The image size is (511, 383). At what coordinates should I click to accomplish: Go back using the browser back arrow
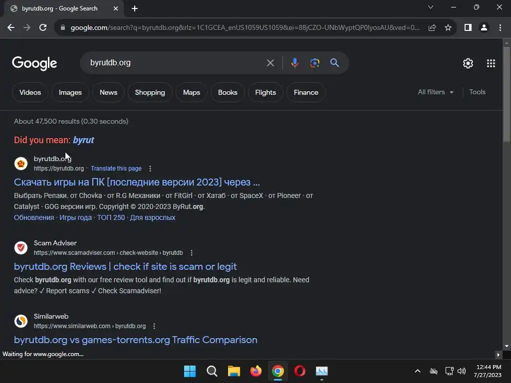click(11, 28)
